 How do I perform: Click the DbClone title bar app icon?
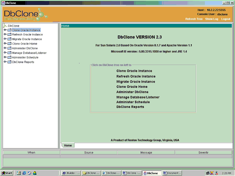[3, 3]
